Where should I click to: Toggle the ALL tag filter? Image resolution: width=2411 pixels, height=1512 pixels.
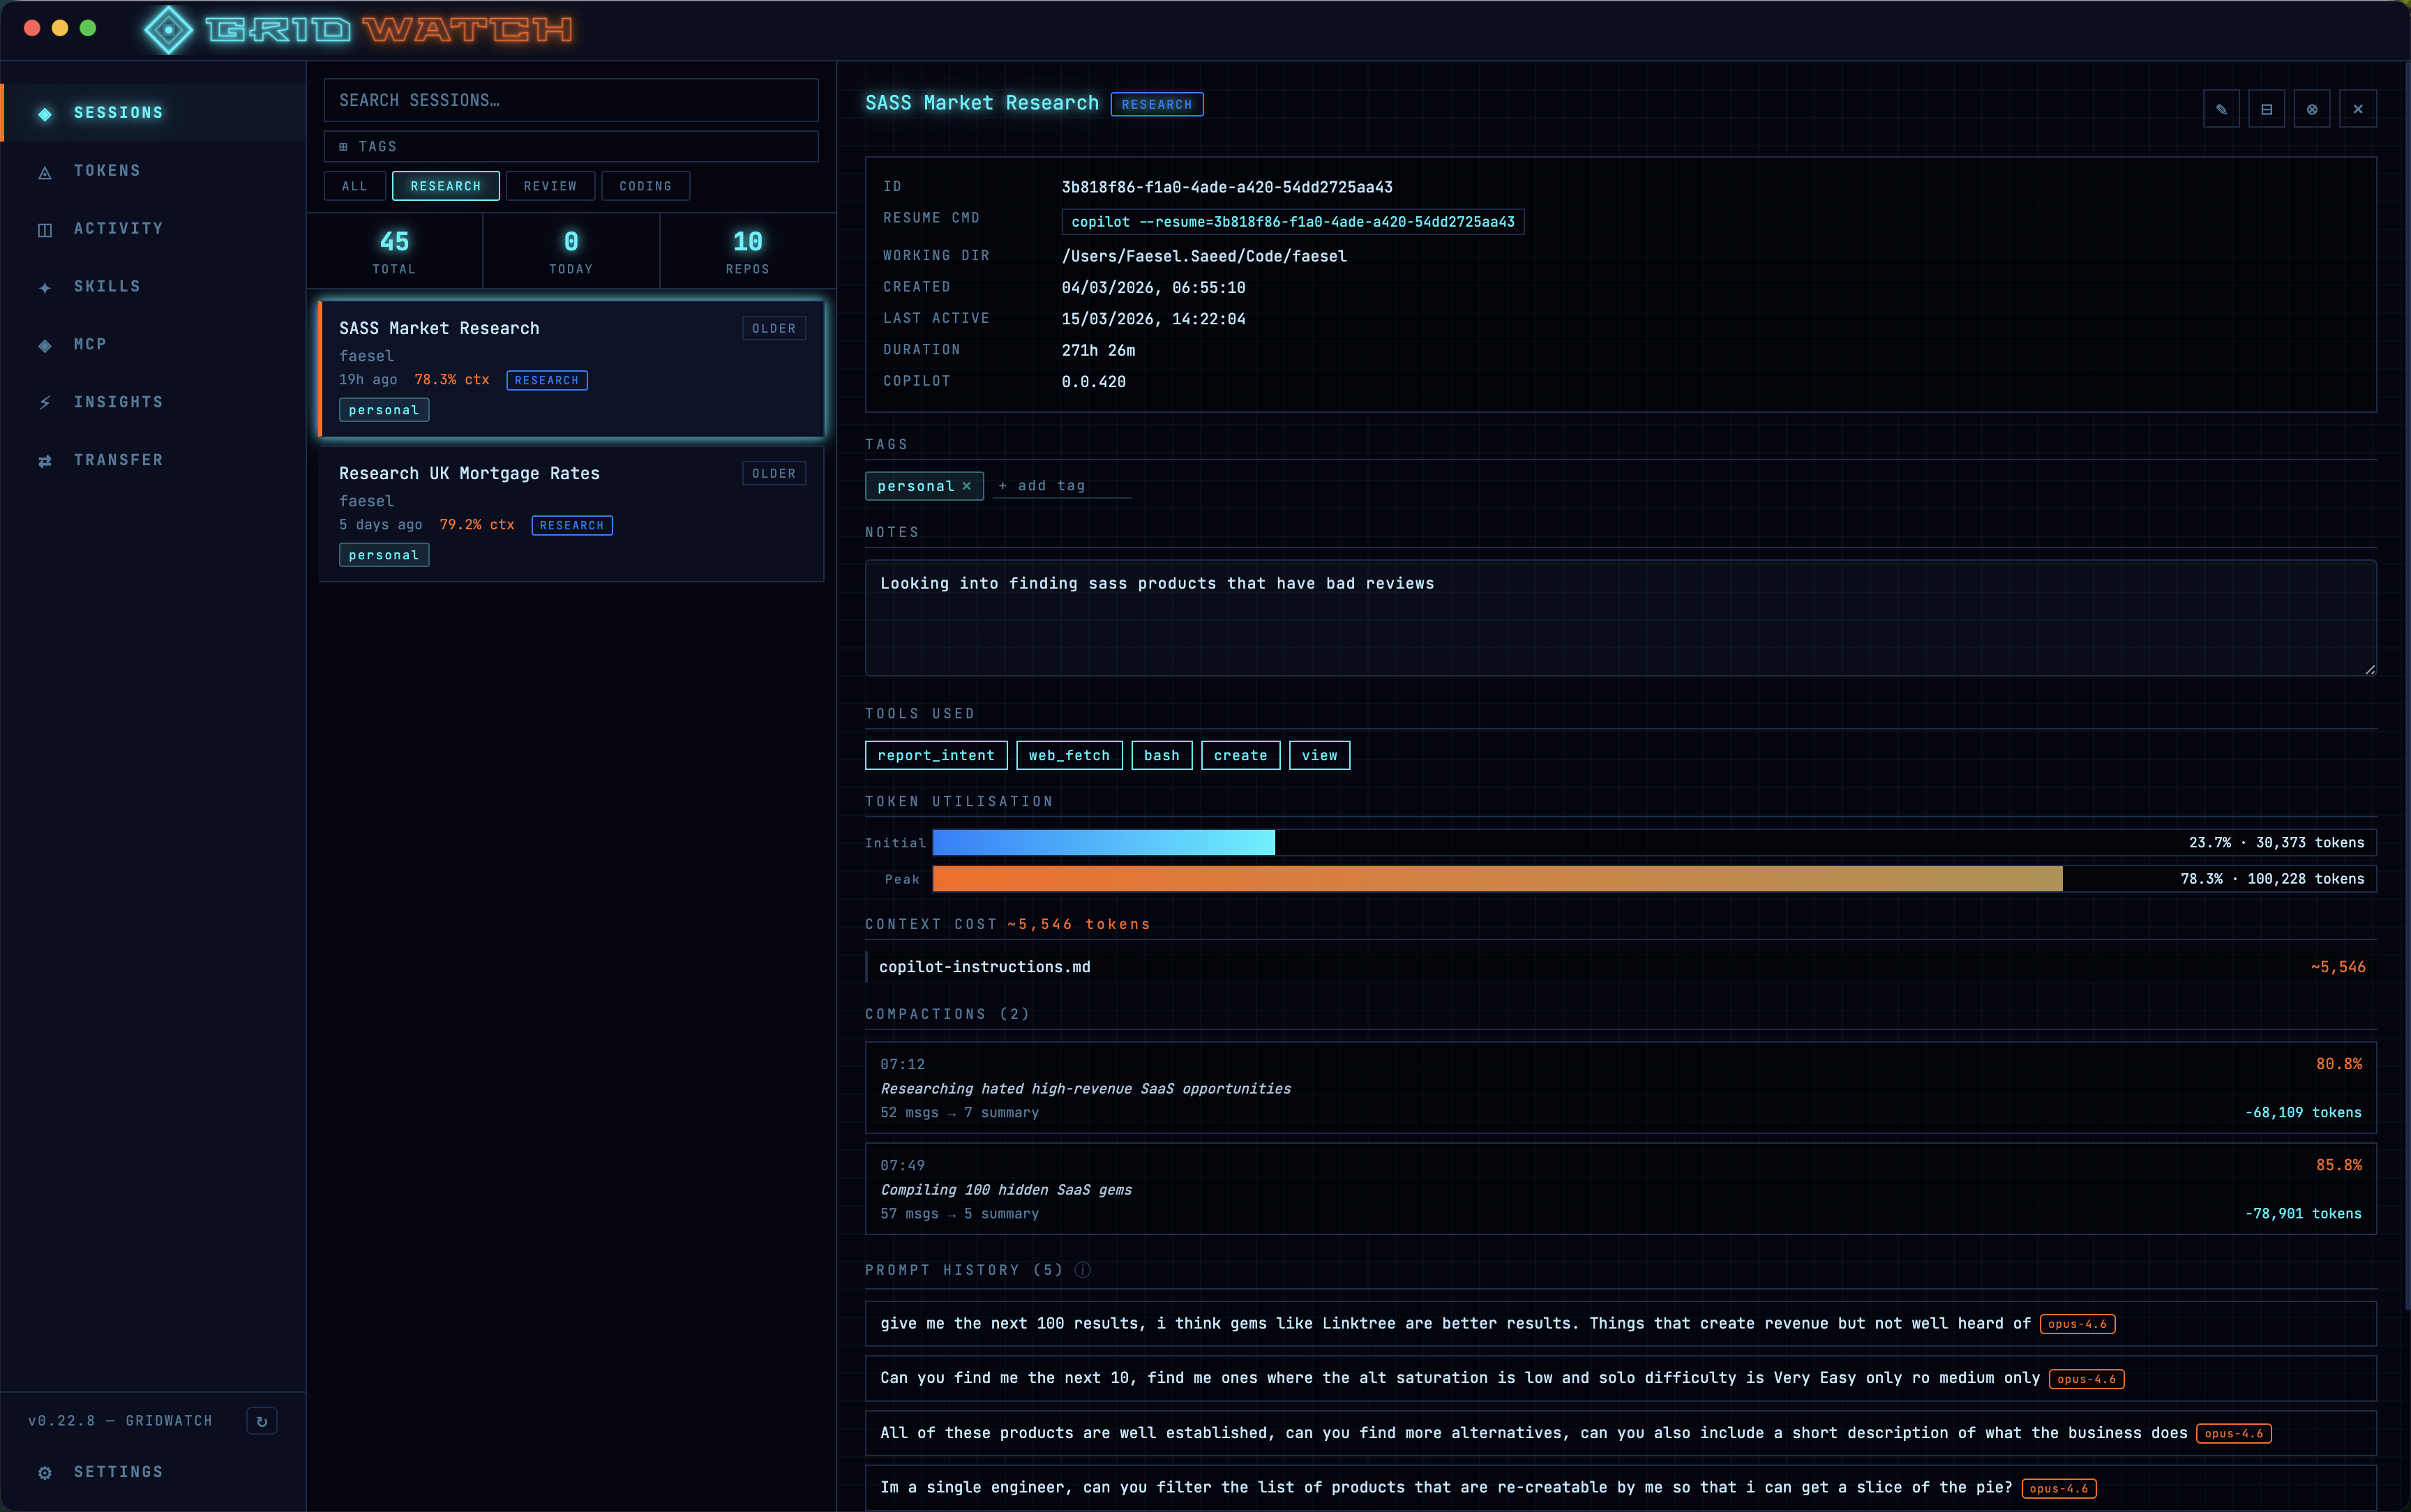[354, 186]
